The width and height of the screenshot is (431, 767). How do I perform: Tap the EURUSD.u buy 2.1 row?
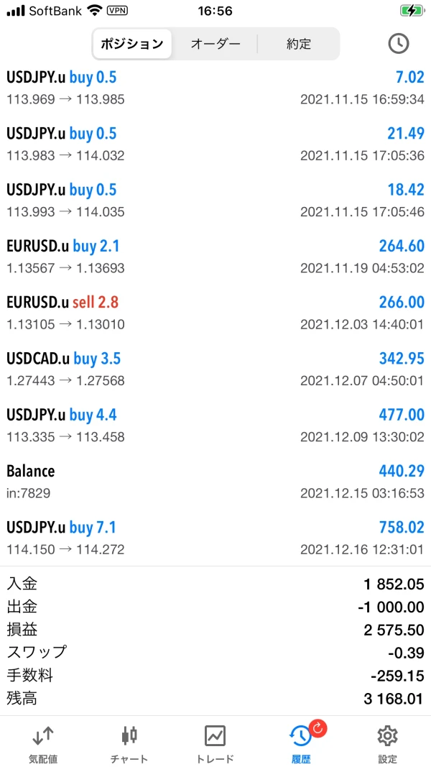215,257
